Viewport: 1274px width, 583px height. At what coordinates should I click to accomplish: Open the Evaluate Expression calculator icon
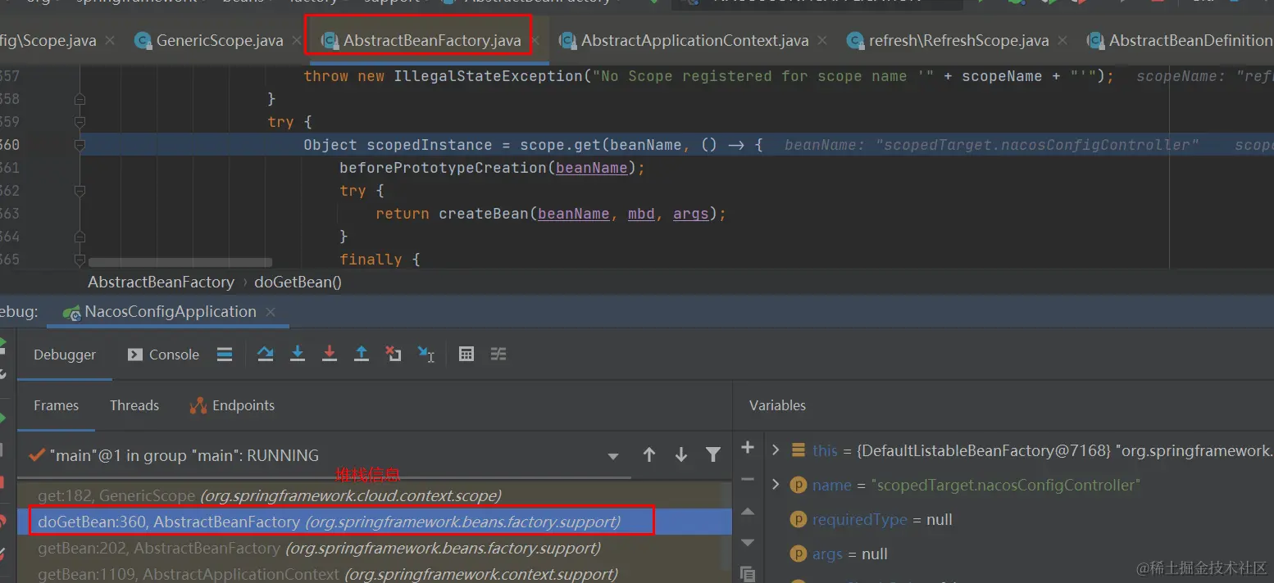(466, 354)
